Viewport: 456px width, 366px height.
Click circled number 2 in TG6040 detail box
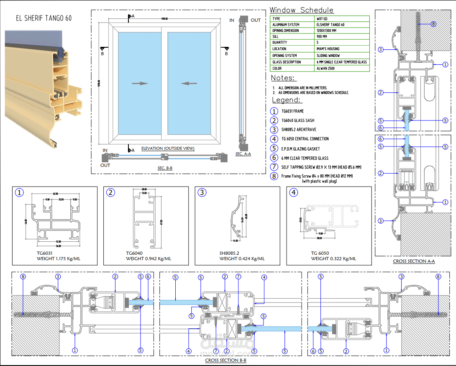pyautogui.click(x=110, y=192)
